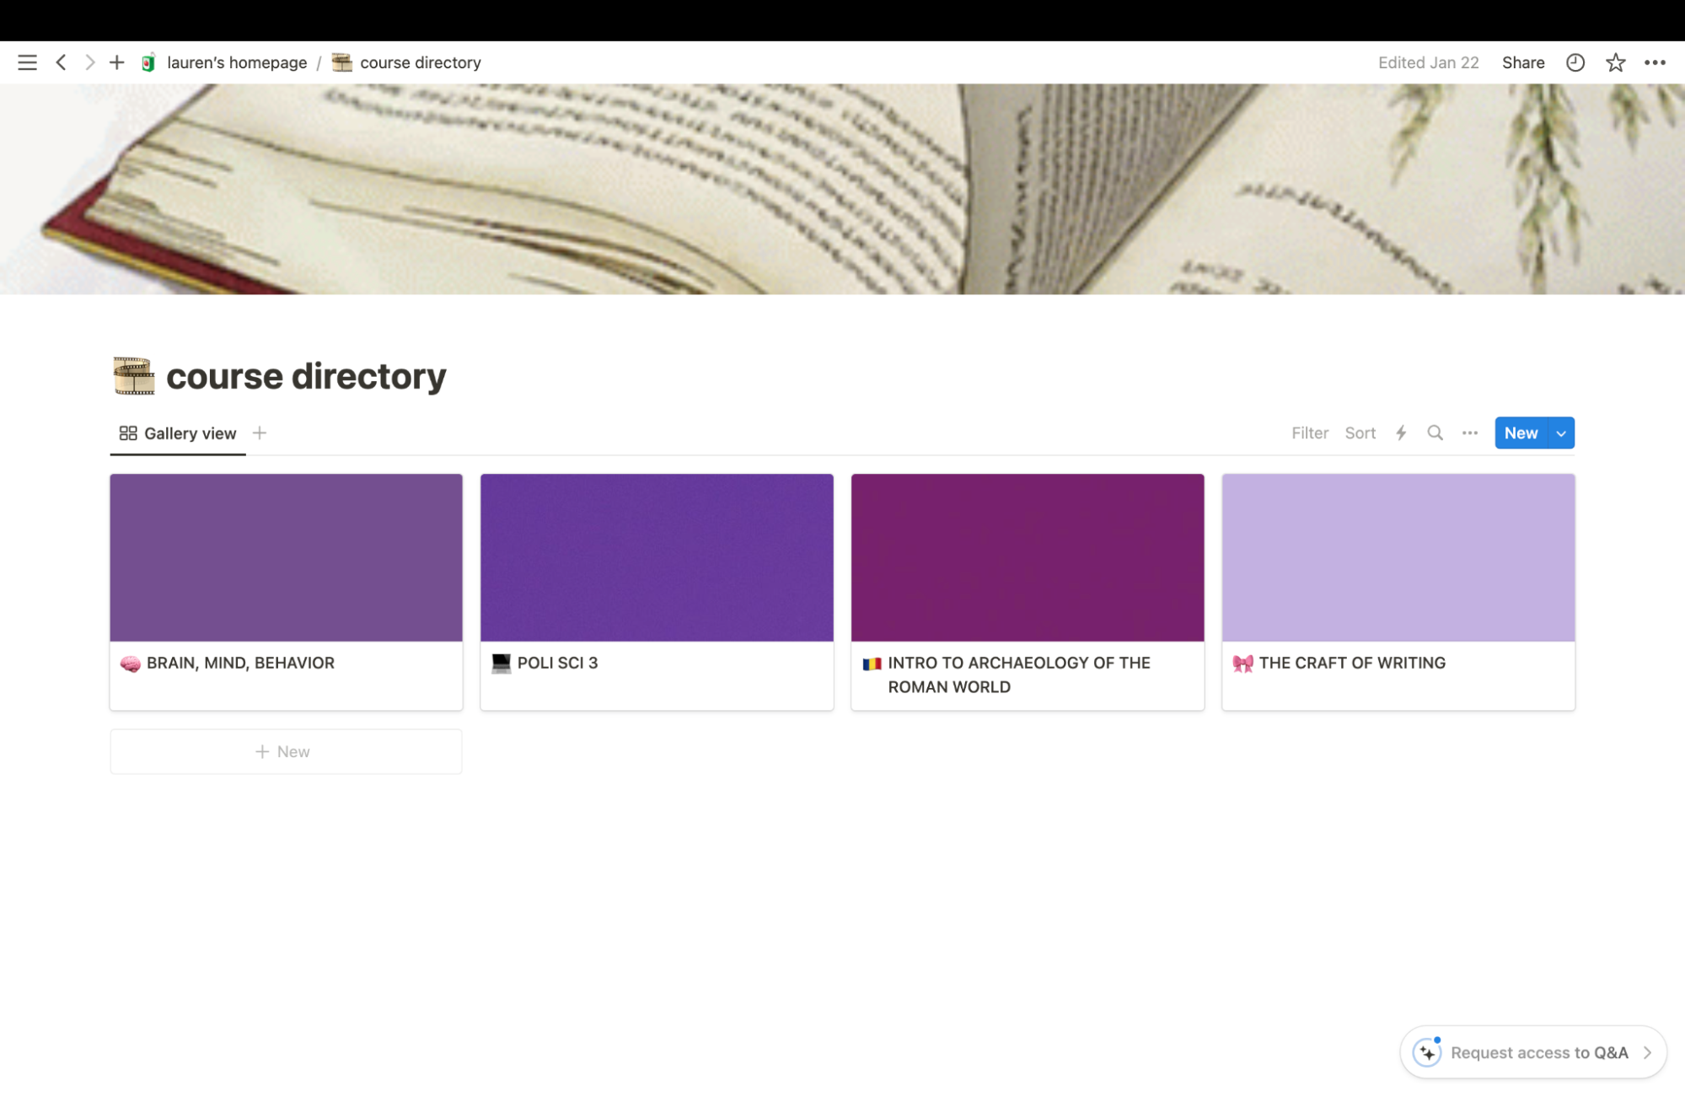
Task: Open version history via the clock icon
Action: [1575, 62]
